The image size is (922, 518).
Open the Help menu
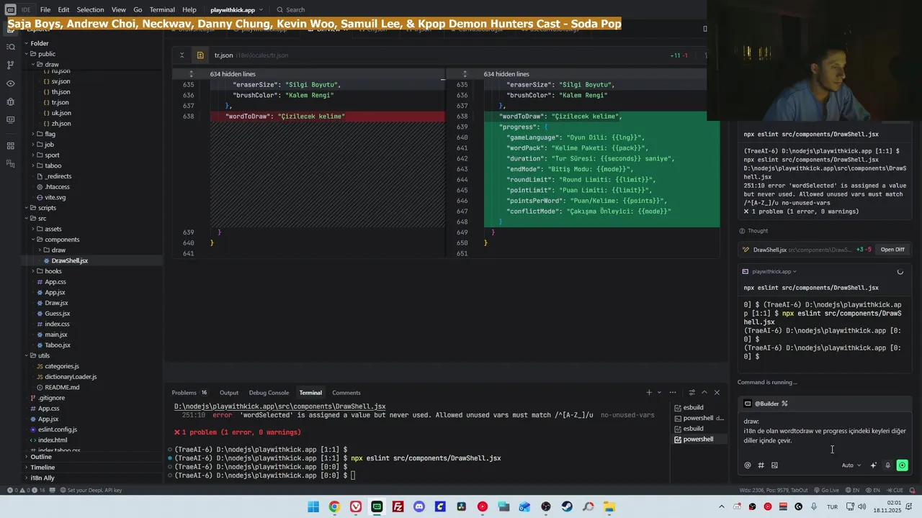pyautogui.click(x=189, y=10)
